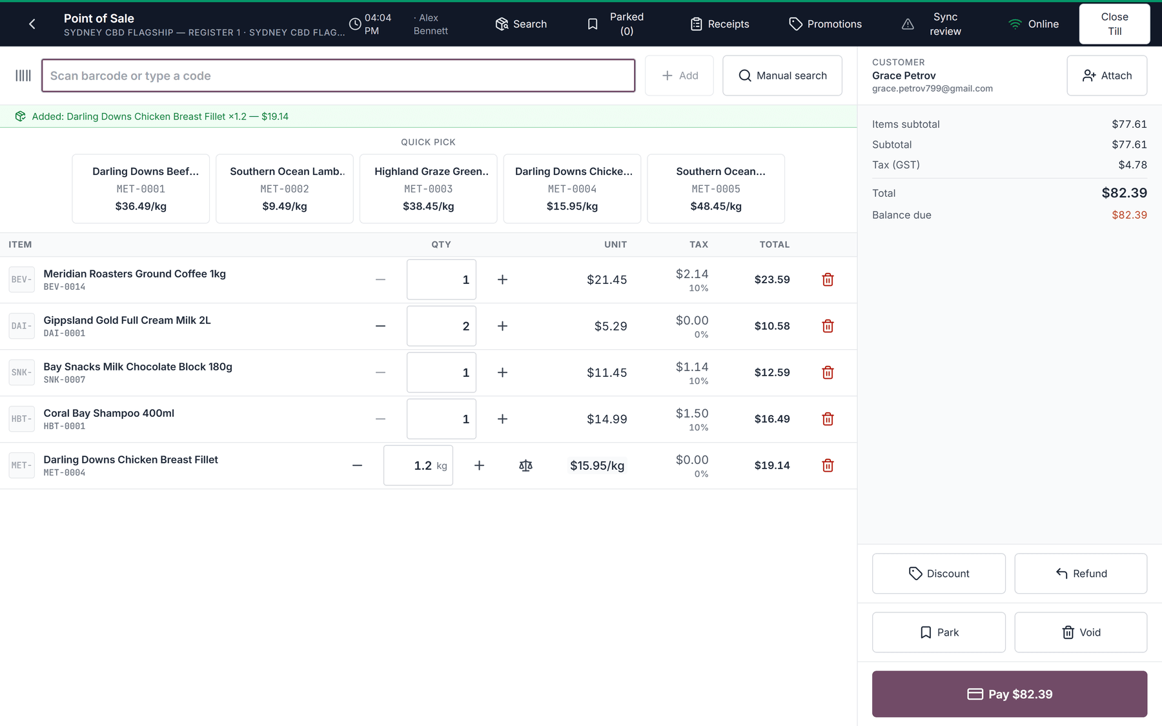This screenshot has width=1162, height=726.
Task: Start a Refund
Action: tap(1081, 573)
